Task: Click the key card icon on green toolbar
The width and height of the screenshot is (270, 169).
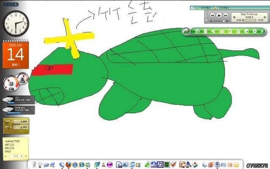Action: (x=230, y=31)
